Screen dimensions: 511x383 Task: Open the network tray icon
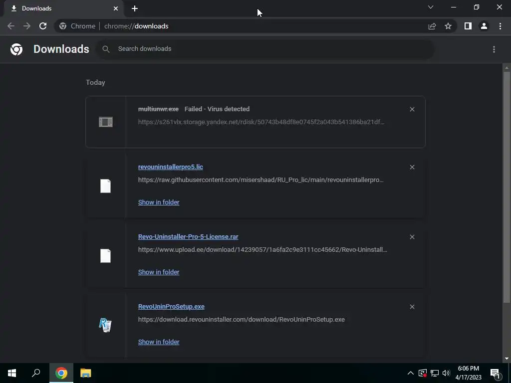[x=435, y=373]
